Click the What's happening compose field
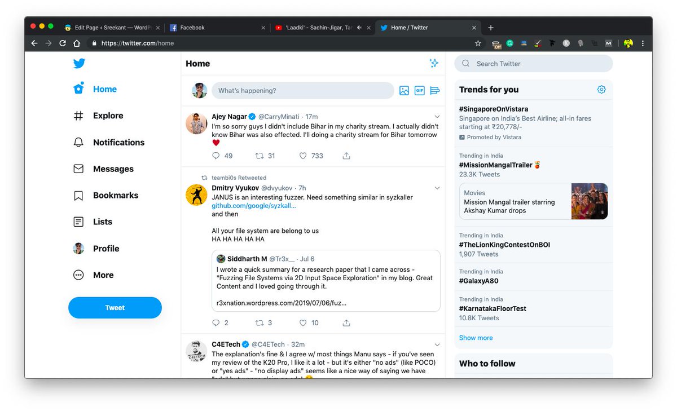 (x=302, y=90)
